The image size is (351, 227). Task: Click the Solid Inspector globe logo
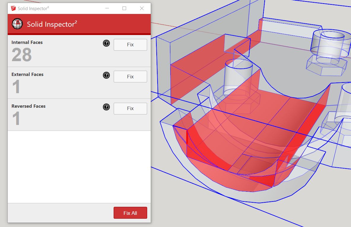click(17, 24)
